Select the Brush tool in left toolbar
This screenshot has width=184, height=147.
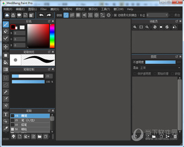[x=6, y=24]
